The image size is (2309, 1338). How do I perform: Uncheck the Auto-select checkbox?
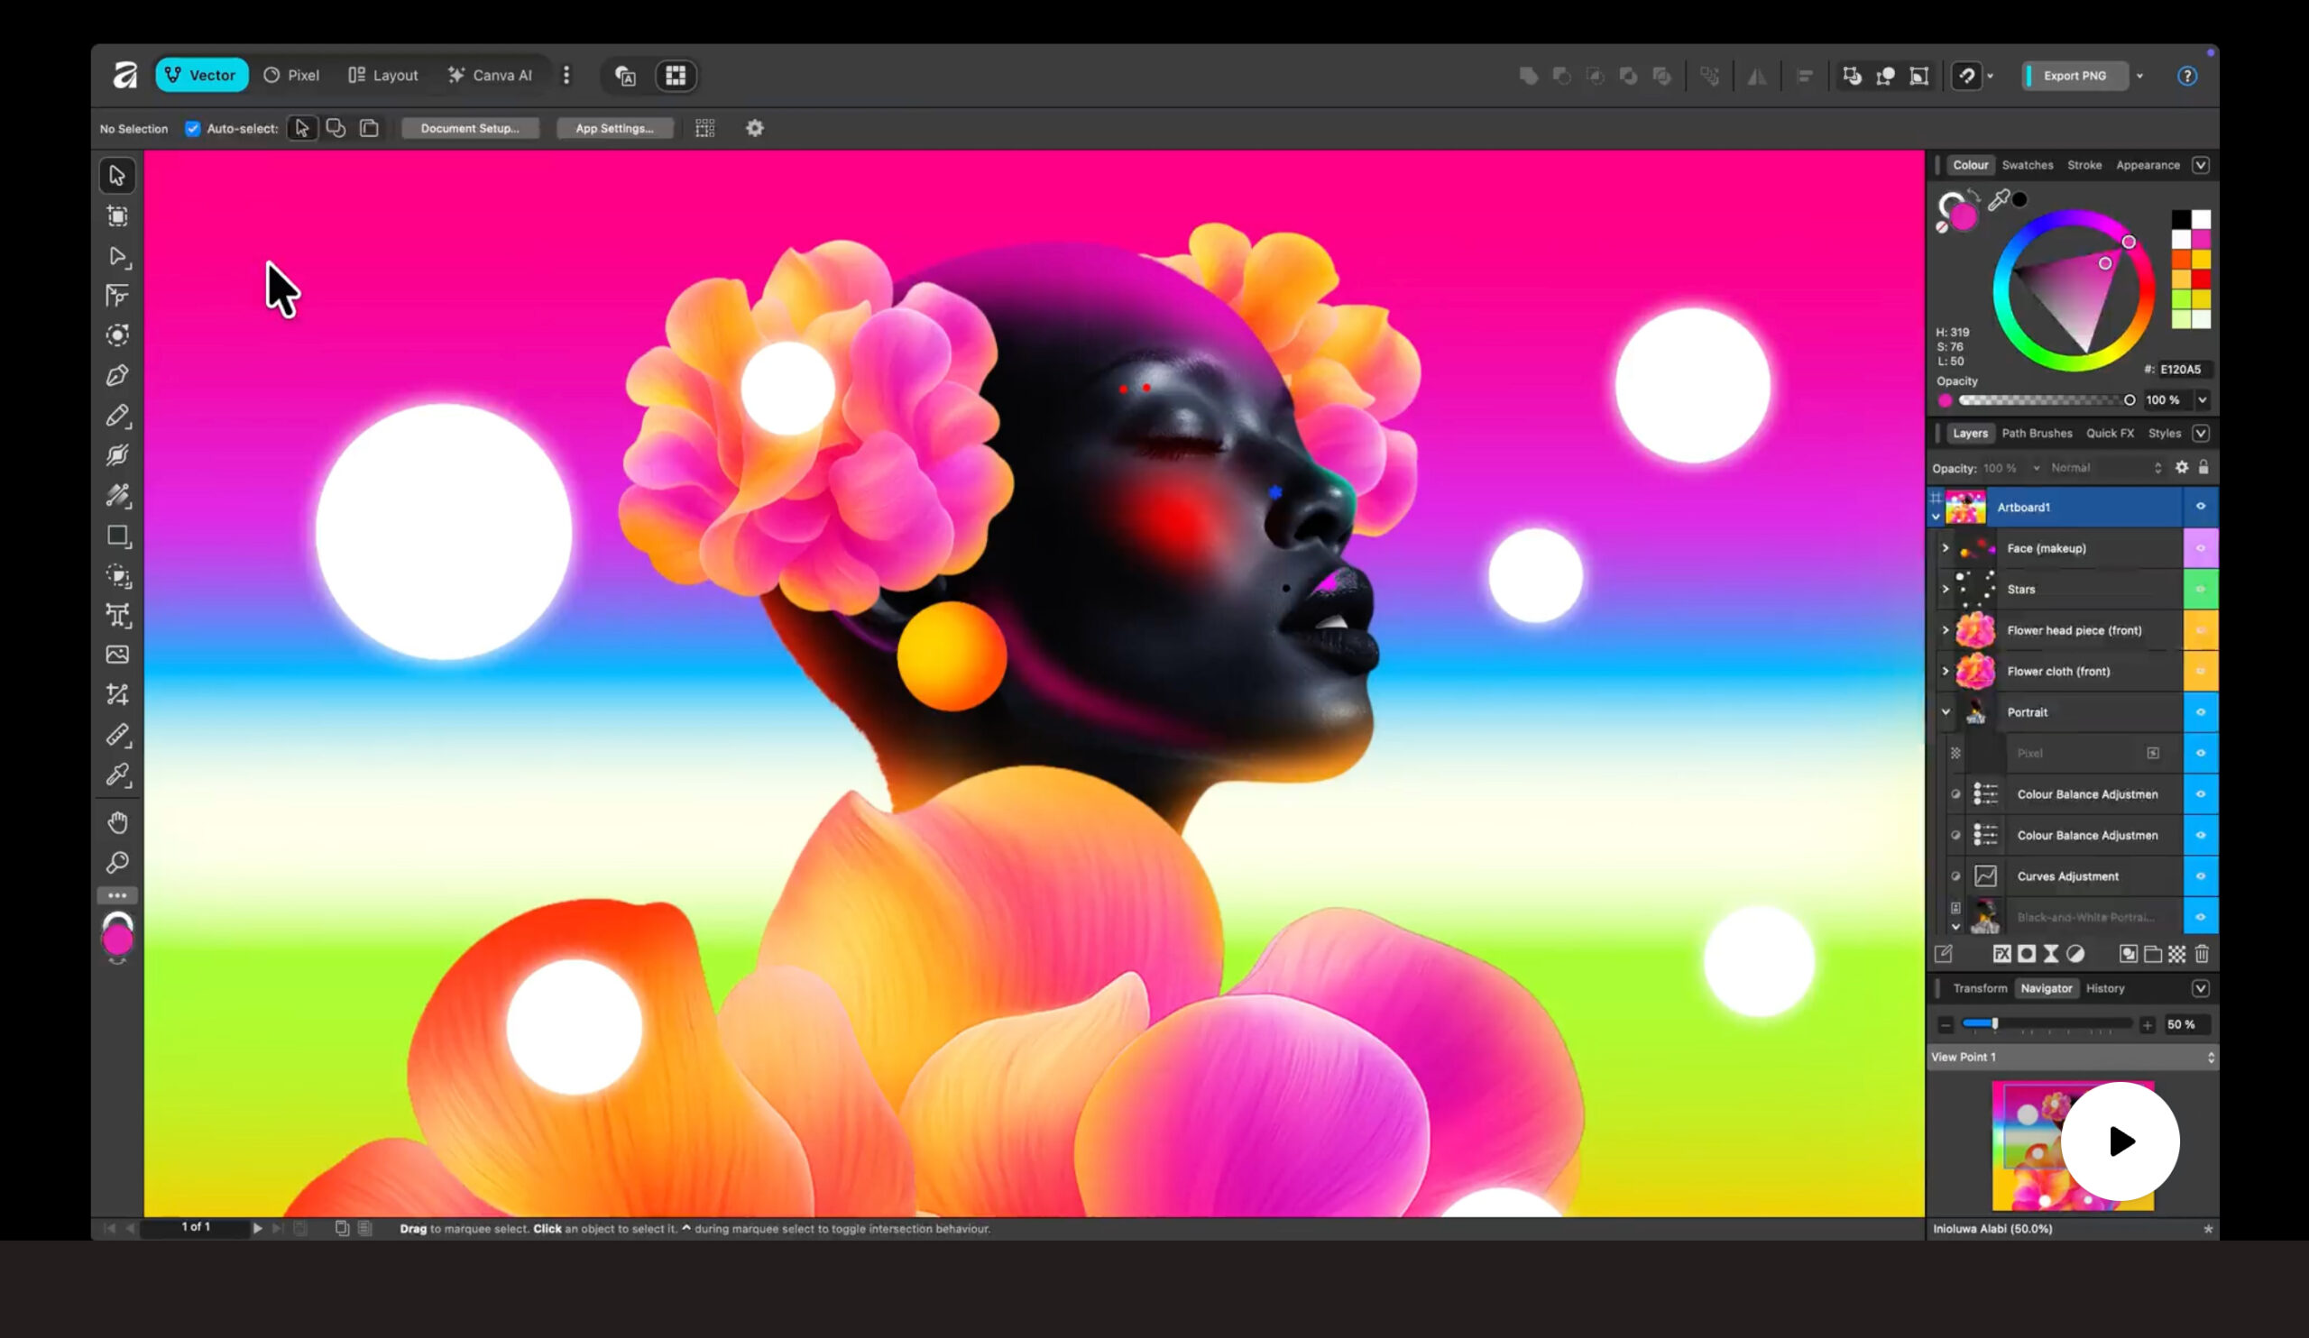coord(192,128)
